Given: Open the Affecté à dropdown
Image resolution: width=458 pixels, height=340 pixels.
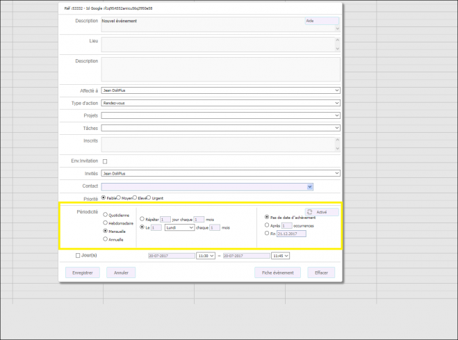Looking at the screenshot, I should [220, 90].
